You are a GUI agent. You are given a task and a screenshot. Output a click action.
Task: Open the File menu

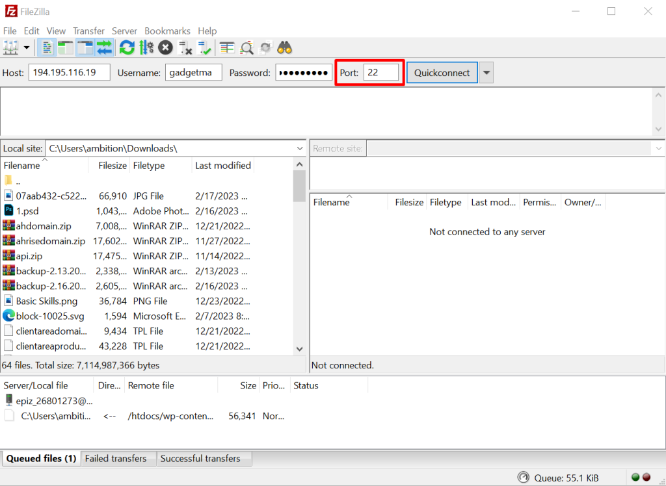tap(10, 31)
